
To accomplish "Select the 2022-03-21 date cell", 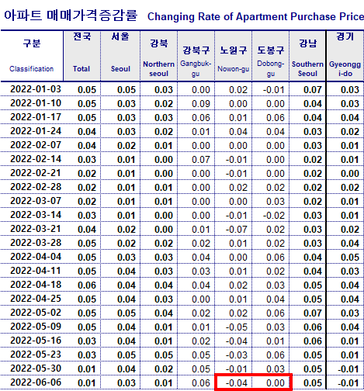I will point(36,229).
